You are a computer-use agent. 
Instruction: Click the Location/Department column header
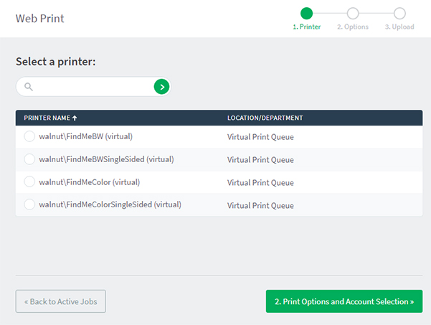(x=265, y=118)
